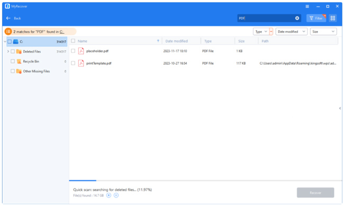The image size is (344, 206).
Task: Click the Quick scan status text
Action: click(x=112, y=190)
